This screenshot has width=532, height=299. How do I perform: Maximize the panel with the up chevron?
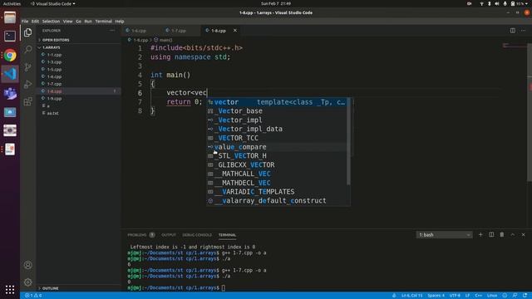513,234
